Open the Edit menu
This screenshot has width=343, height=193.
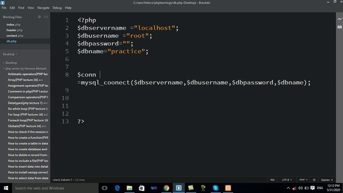pyautogui.click(x=12, y=8)
